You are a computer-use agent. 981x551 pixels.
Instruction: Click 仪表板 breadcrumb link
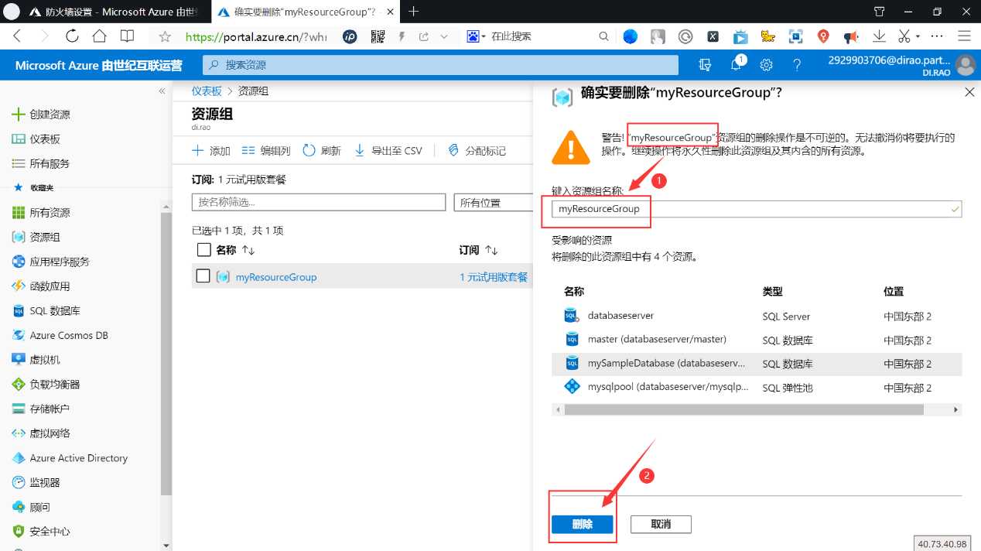(207, 91)
